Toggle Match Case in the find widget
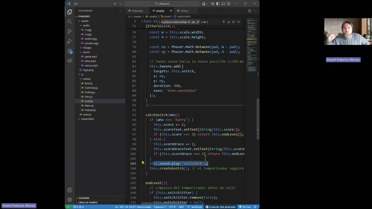Image resolution: width=372 pixels, height=209 pixels. pos(189,22)
